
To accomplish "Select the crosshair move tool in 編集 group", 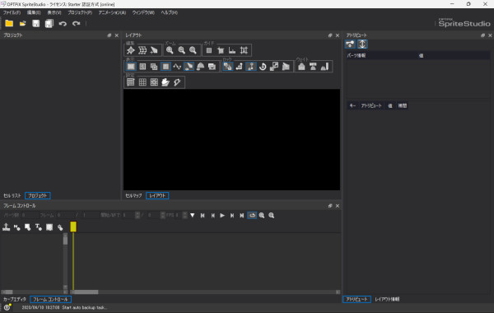I will [x=131, y=50].
